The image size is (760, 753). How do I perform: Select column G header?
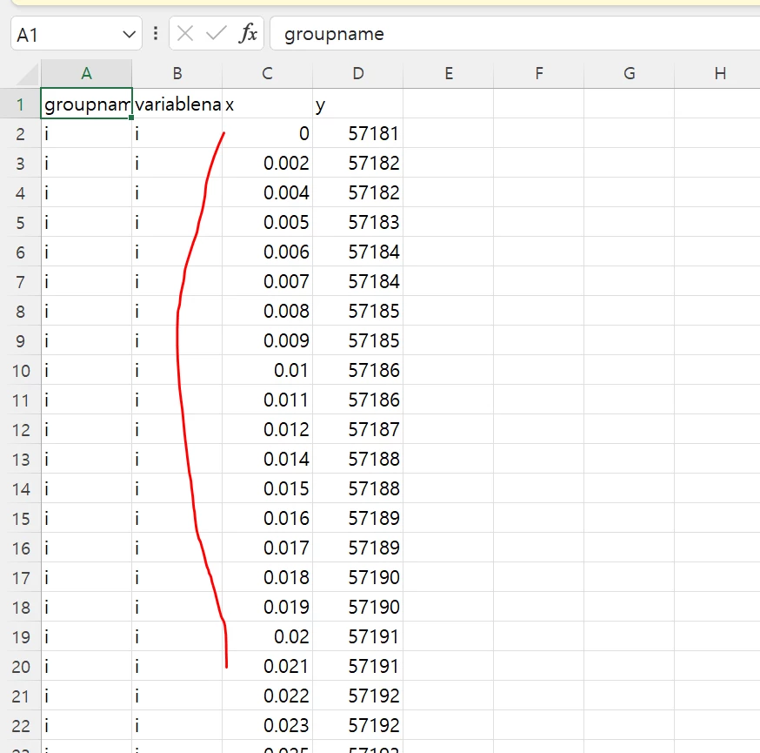[630, 74]
